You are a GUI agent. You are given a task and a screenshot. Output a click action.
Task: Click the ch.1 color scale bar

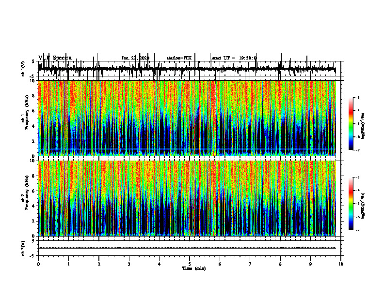click(x=351, y=124)
